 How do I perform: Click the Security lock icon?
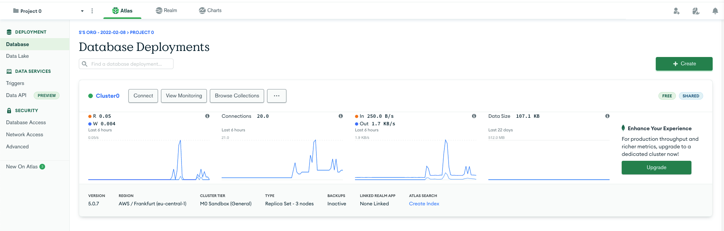pos(9,111)
